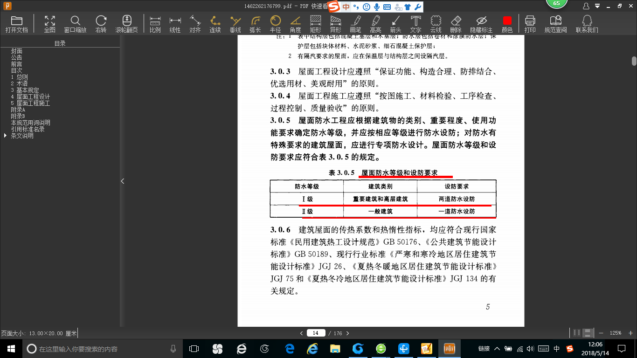Go to chapter 2 术语
The image size is (637, 358).
click(20, 84)
